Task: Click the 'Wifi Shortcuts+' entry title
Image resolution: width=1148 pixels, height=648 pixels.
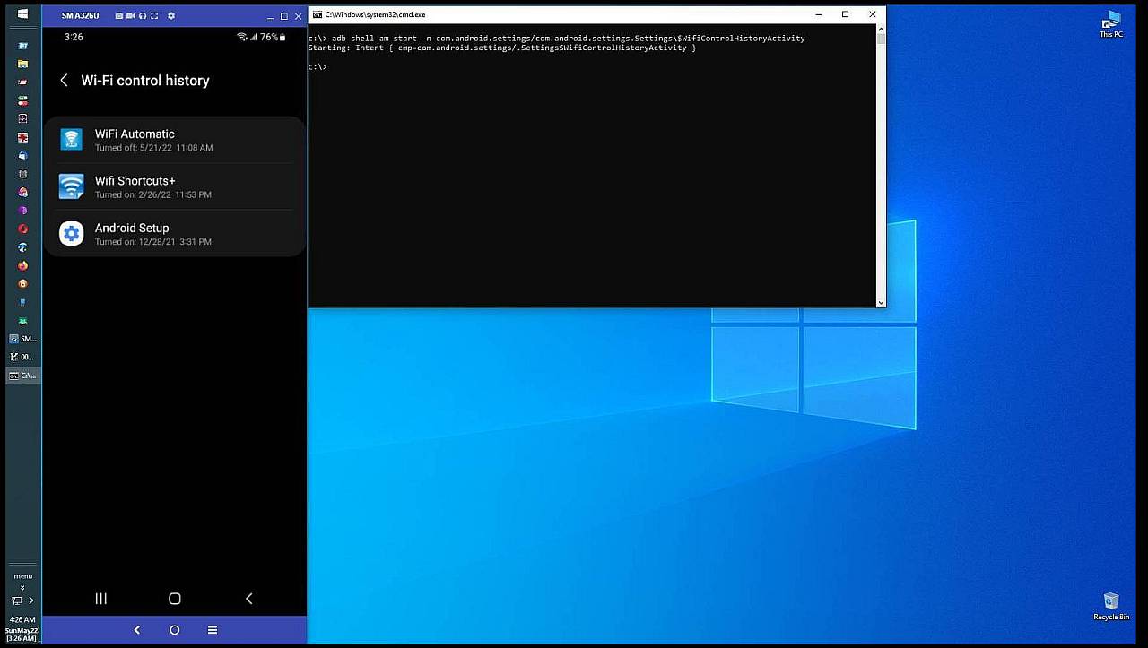Action: pos(135,181)
